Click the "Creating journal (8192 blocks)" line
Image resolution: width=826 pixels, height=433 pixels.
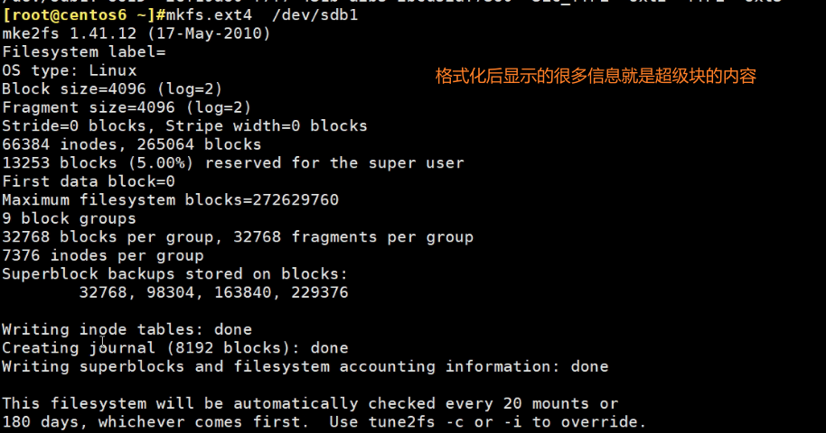pyautogui.click(x=174, y=347)
